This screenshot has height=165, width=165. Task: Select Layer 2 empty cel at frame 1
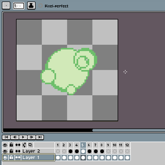(x=58, y=151)
